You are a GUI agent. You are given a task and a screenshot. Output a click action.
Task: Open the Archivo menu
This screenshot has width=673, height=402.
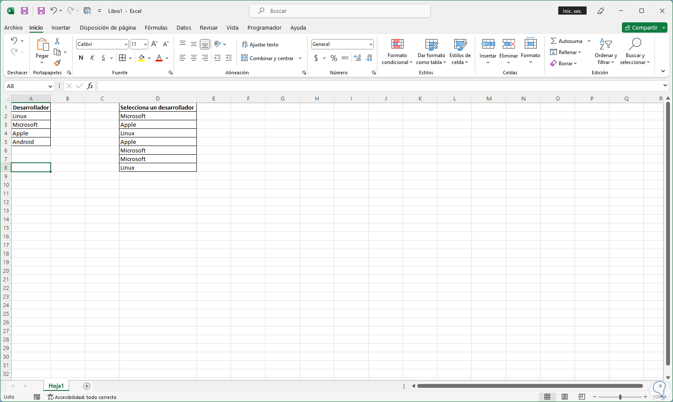[x=13, y=27]
